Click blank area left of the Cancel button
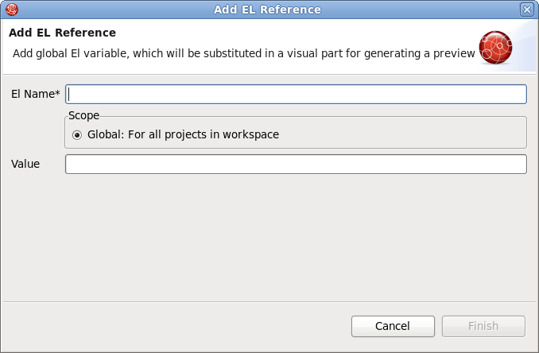Screen dimensions: 539x353 pyautogui.click(x=175, y=326)
